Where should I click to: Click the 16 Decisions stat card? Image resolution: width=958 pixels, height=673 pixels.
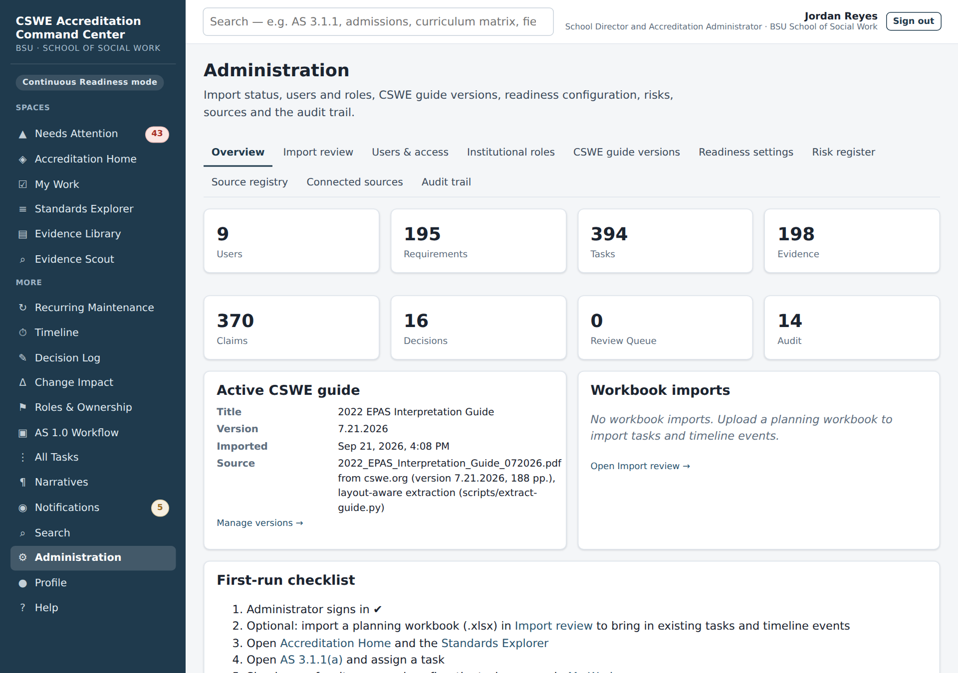pyautogui.click(x=478, y=328)
